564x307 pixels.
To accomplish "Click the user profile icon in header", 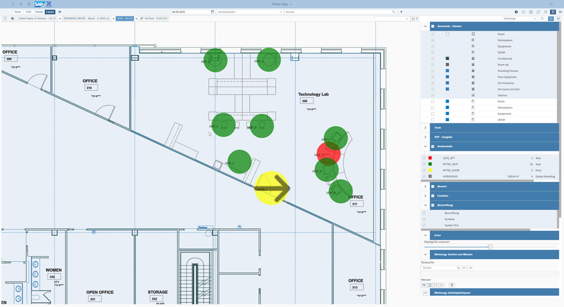I will coord(13,4).
